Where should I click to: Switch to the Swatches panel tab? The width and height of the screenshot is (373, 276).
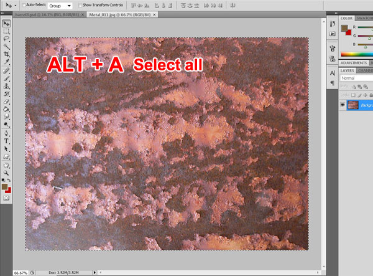(x=365, y=18)
